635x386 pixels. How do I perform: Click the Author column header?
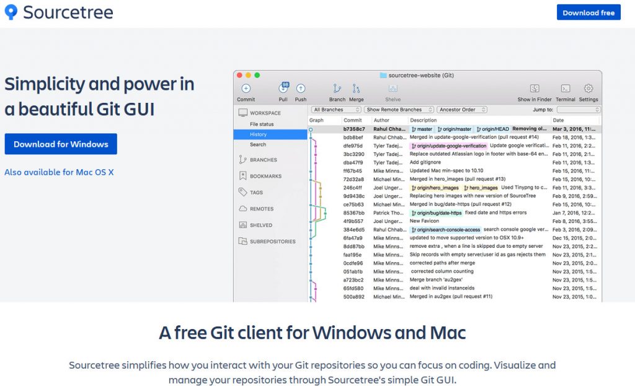(381, 120)
